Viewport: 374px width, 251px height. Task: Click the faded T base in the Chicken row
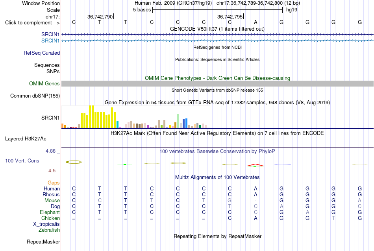pos(333,218)
